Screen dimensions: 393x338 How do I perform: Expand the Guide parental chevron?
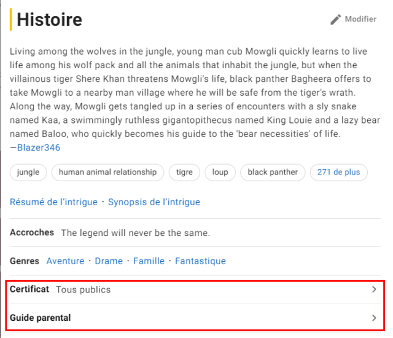click(x=375, y=318)
